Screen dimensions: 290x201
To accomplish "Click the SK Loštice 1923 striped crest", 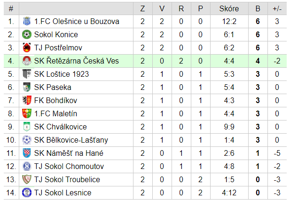I will tap(27, 74).
